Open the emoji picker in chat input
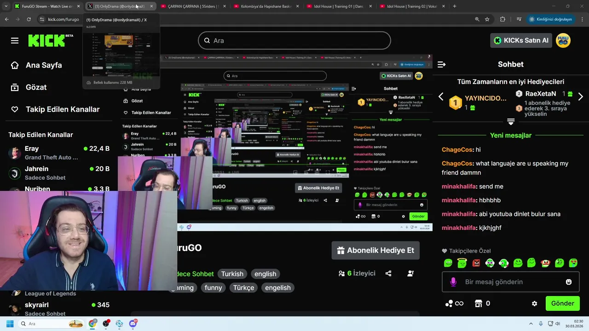 point(569,282)
